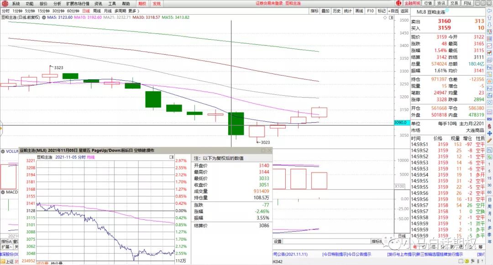Click the app logo at top-left corner
Viewport: 493px width, 265px height.
[x=5, y=3]
